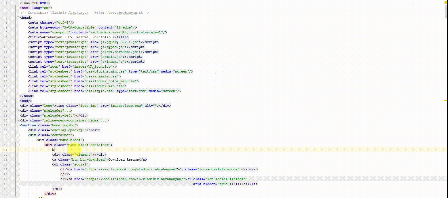Collapse the html element fold marker
The height and width of the screenshot is (198, 448).
tap(18, 8)
